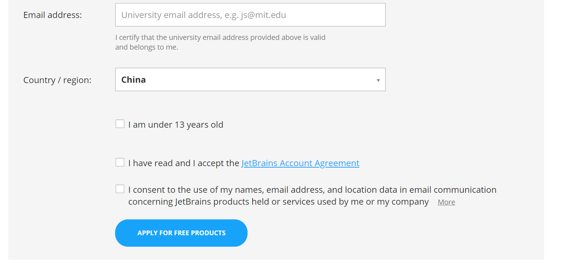The height and width of the screenshot is (269, 568).
Task: Check the 'I am under 13 years old' checkbox
Action: coord(120,124)
